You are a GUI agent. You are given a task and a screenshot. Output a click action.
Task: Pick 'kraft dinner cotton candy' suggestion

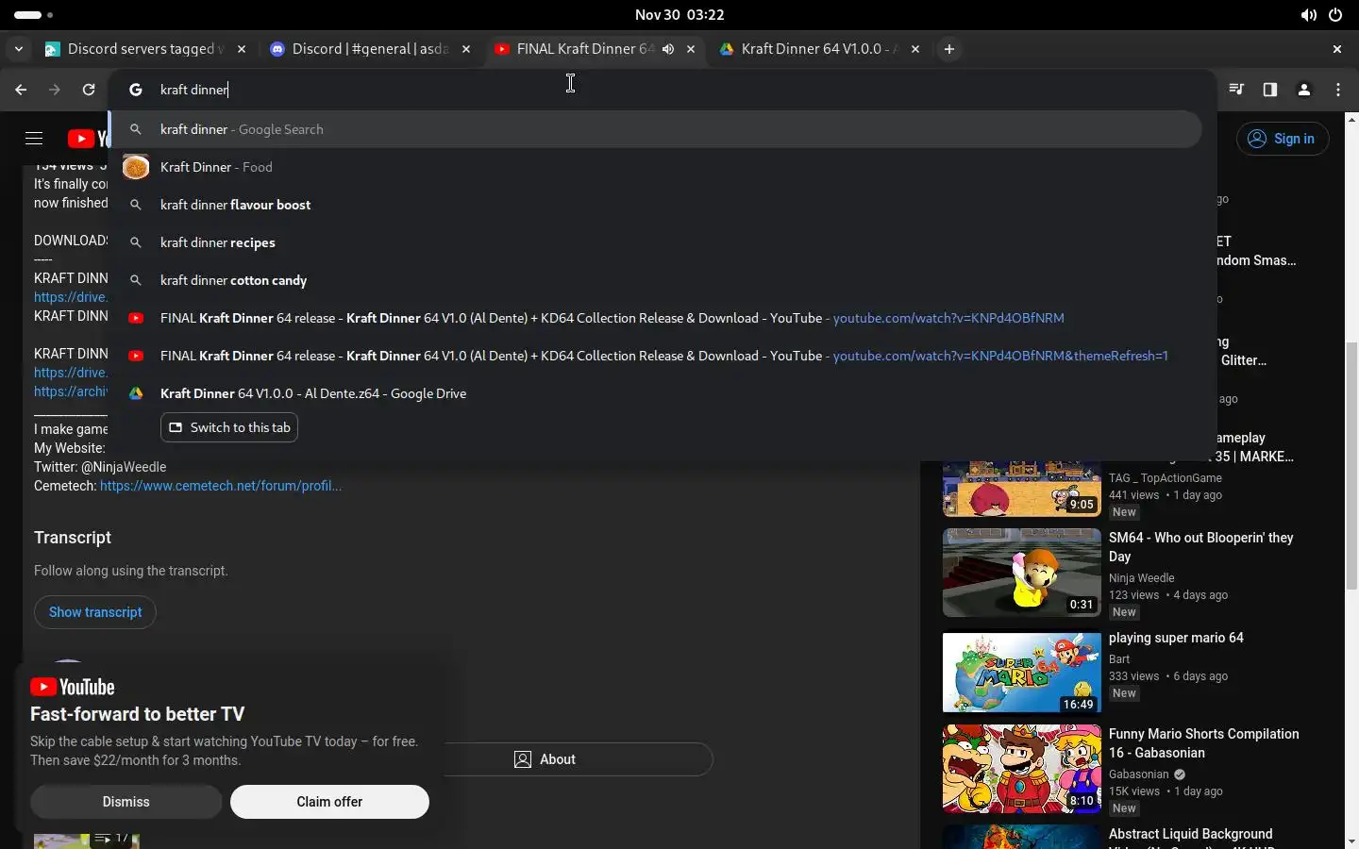[x=655, y=280]
